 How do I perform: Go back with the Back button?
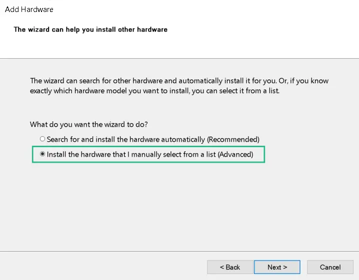tap(230, 267)
